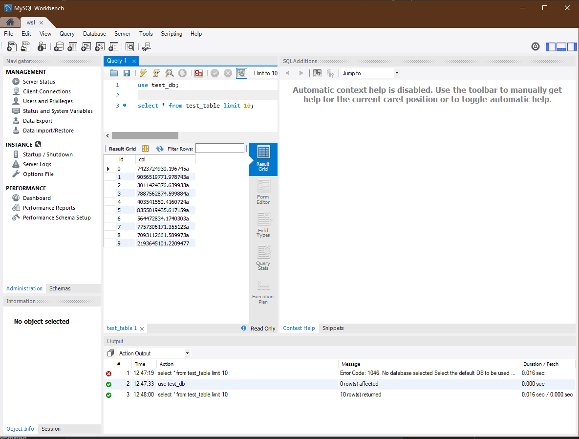Screen dimensions: 579x439
Task: Open the Database menu
Action: [94, 34]
